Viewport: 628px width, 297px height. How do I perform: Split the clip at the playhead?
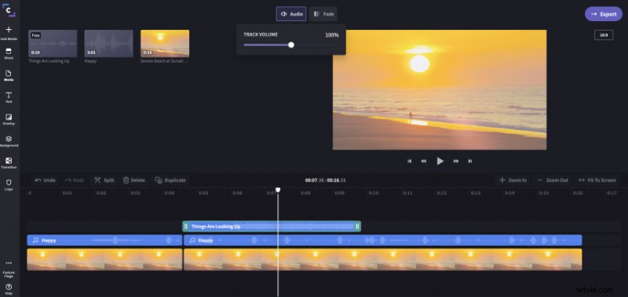tap(104, 180)
